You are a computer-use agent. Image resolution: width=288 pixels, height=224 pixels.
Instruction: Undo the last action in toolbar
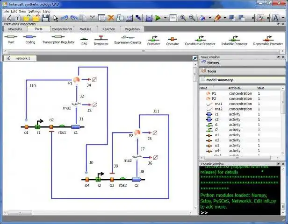[65, 18]
